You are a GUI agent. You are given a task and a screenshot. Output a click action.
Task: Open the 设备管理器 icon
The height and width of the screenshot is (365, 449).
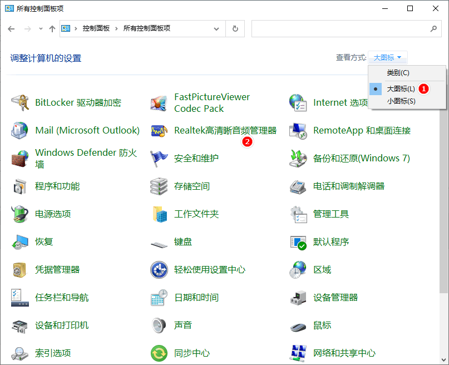[298, 298]
